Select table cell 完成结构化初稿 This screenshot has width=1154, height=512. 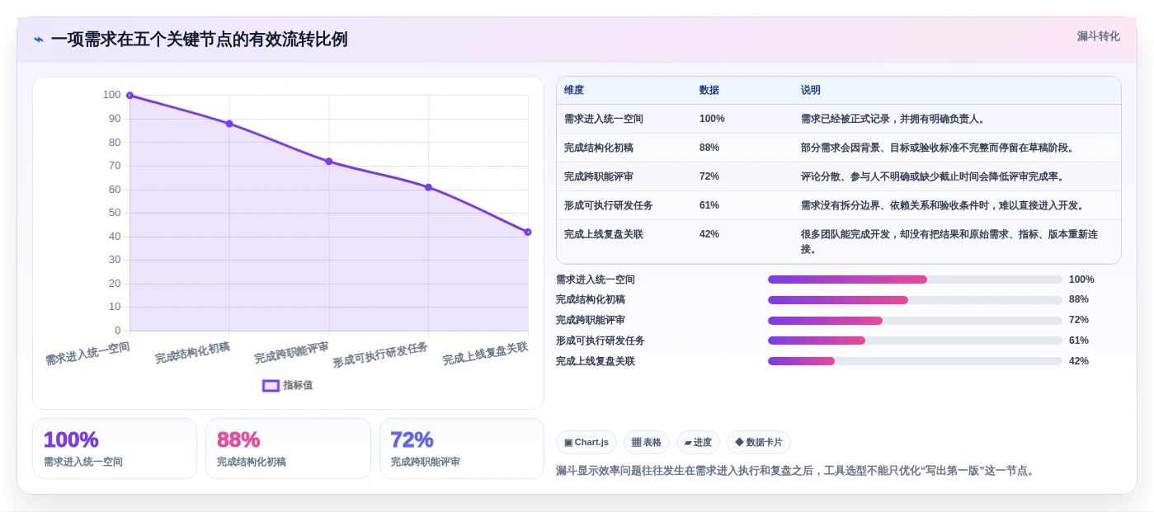[599, 148]
